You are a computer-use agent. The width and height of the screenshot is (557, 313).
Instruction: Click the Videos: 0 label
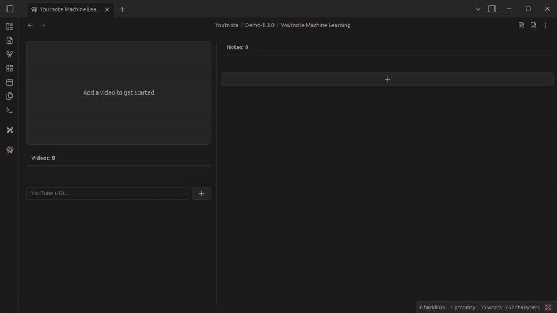click(43, 158)
